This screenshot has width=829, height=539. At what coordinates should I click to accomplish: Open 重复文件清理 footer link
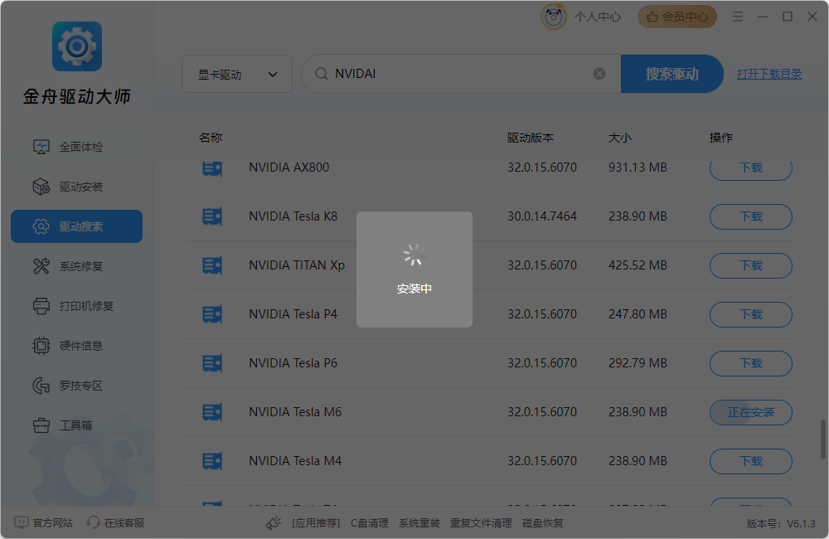tap(481, 523)
